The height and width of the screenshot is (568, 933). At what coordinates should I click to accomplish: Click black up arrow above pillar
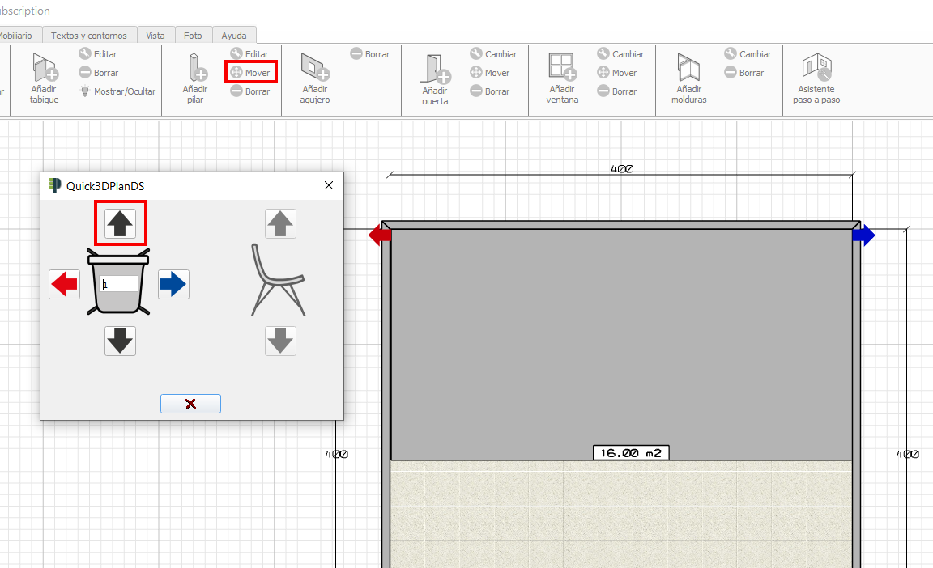pyautogui.click(x=120, y=223)
